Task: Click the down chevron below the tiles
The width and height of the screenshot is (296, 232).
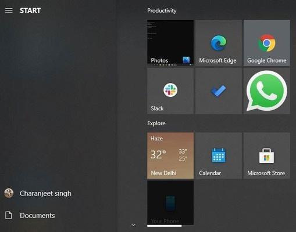Action: click(133, 225)
